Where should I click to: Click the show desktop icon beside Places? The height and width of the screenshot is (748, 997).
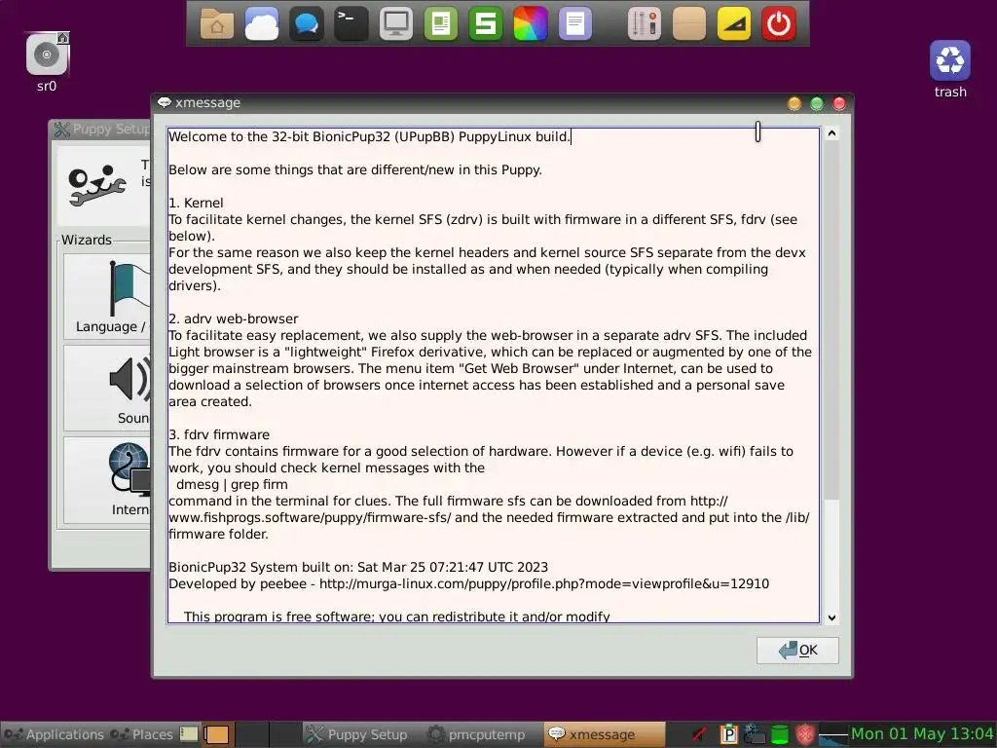tap(189, 734)
